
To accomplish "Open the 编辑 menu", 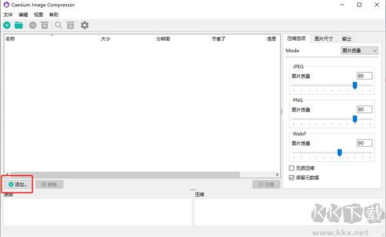I will coord(23,15).
